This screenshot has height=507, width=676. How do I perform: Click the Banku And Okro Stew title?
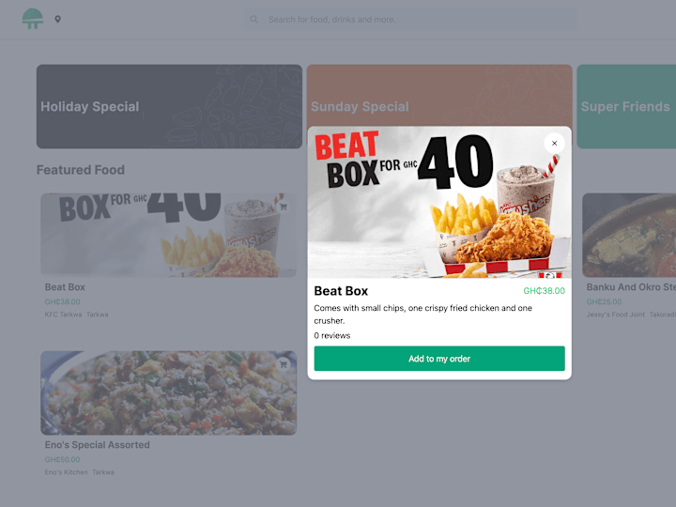(x=631, y=287)
